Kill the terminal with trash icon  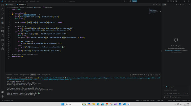point(151,75)
